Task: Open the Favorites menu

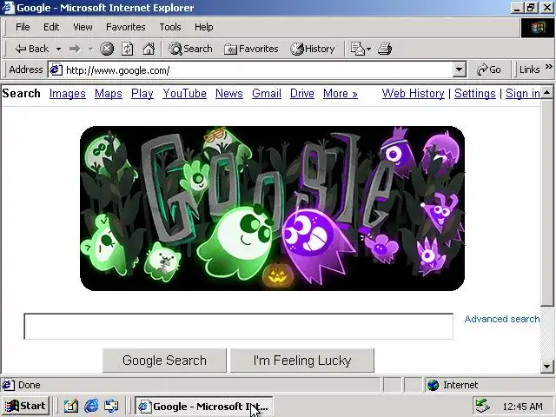Action: tap(125, 27)
